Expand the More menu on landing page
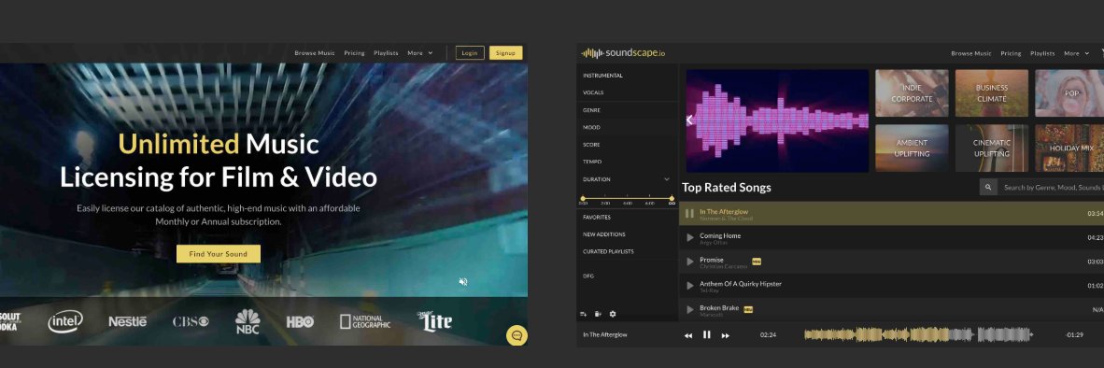The height and width of the screenshot is (368, 1104). 420,53
